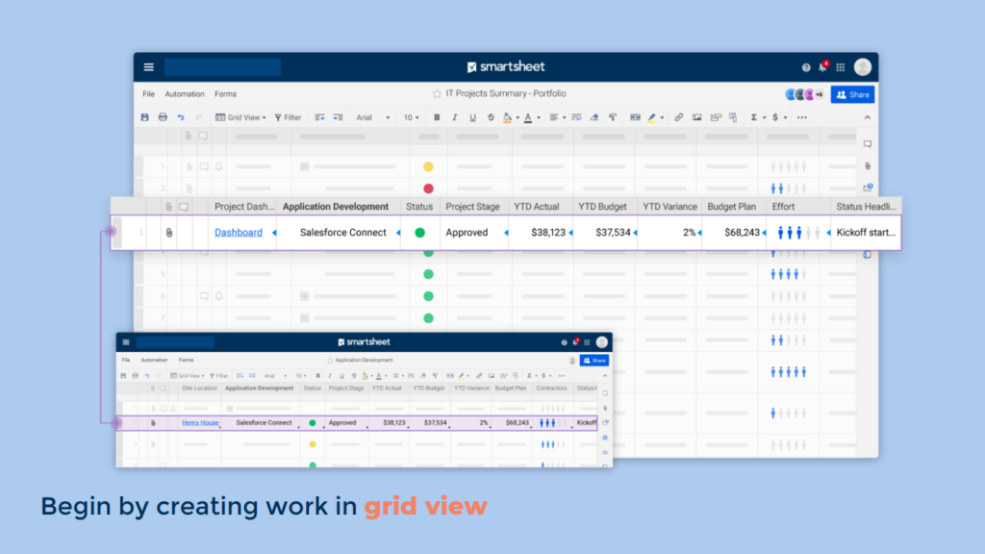Open the Automation menu in Application Development window
This screenshot has height=554, width=985.
[155, 361]
